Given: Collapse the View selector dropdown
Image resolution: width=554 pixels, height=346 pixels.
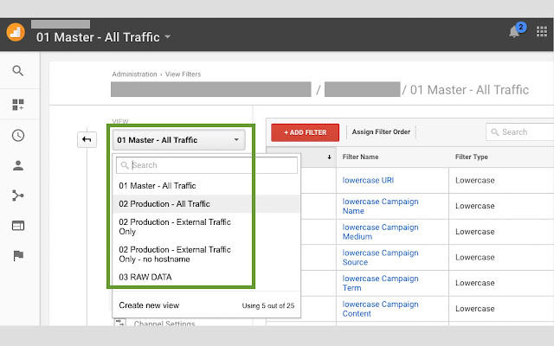Looking at the screenshot, I should [178, 139].
